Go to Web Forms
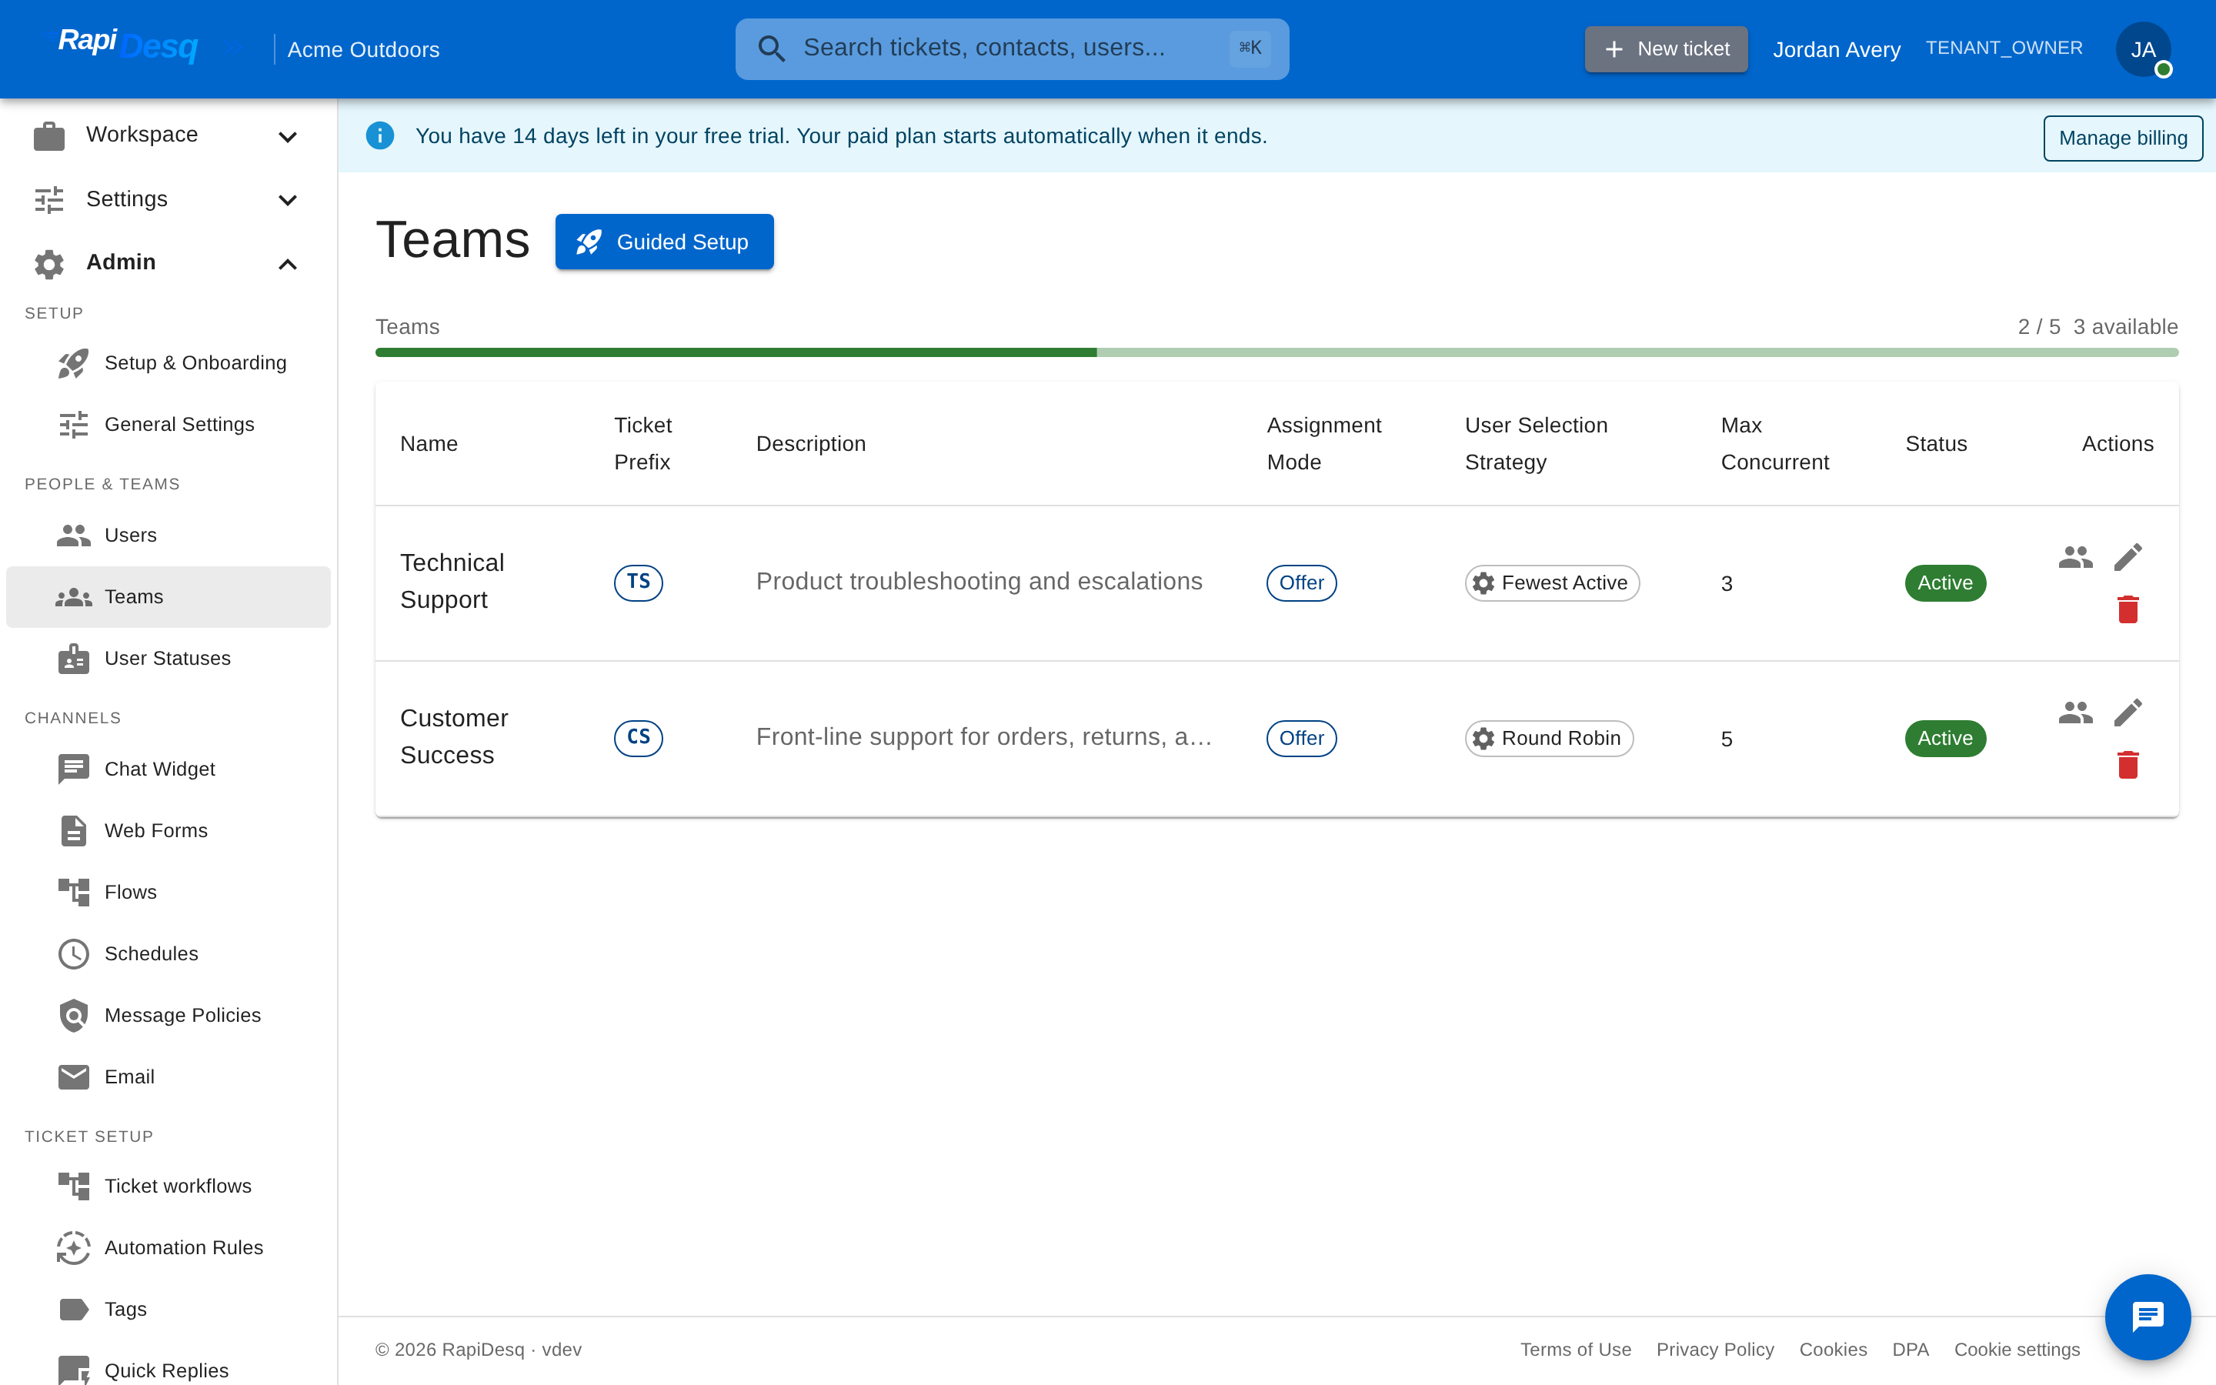This screenshot has height=1385, width=2216. (x=169, y=831)
